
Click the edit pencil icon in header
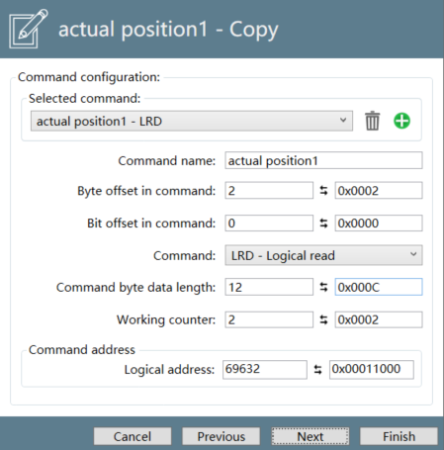tap(29, 29)
